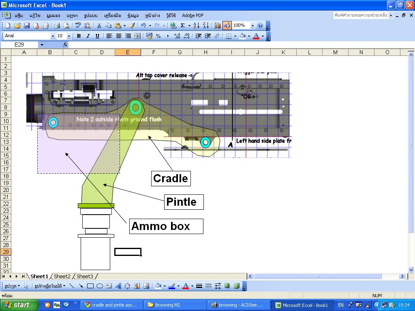Open the Chart Wizard
This screenshot has height=311, width=415.
click(x=218, y=26)
